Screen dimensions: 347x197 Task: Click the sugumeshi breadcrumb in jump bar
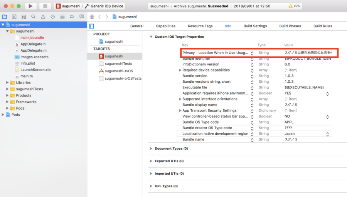125,17
